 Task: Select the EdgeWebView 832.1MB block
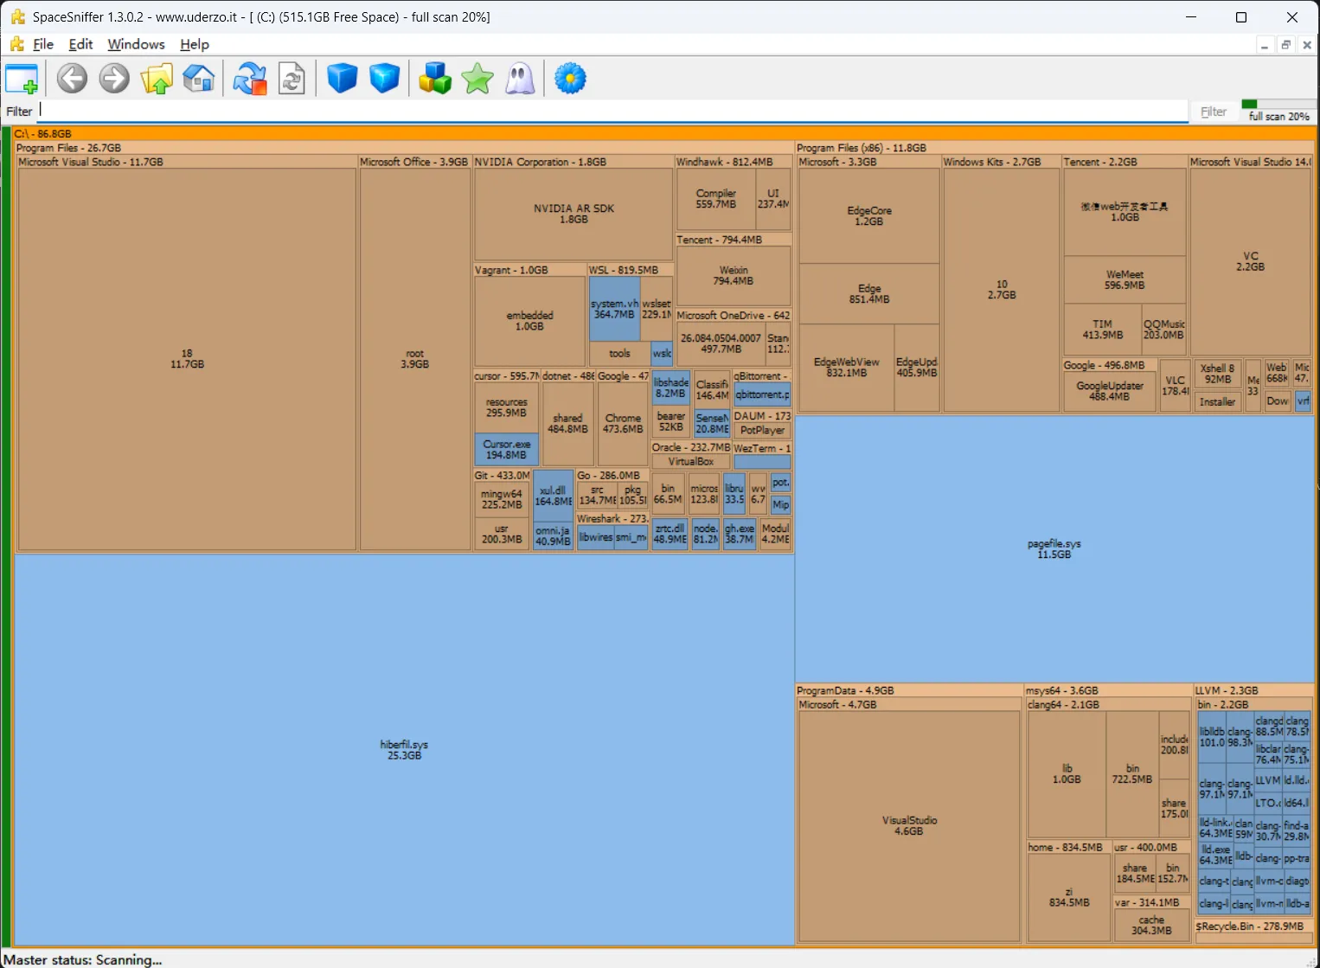[846, 368]
